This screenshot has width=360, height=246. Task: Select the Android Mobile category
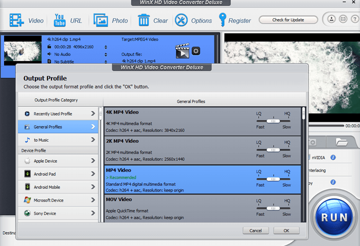(58, 187)
